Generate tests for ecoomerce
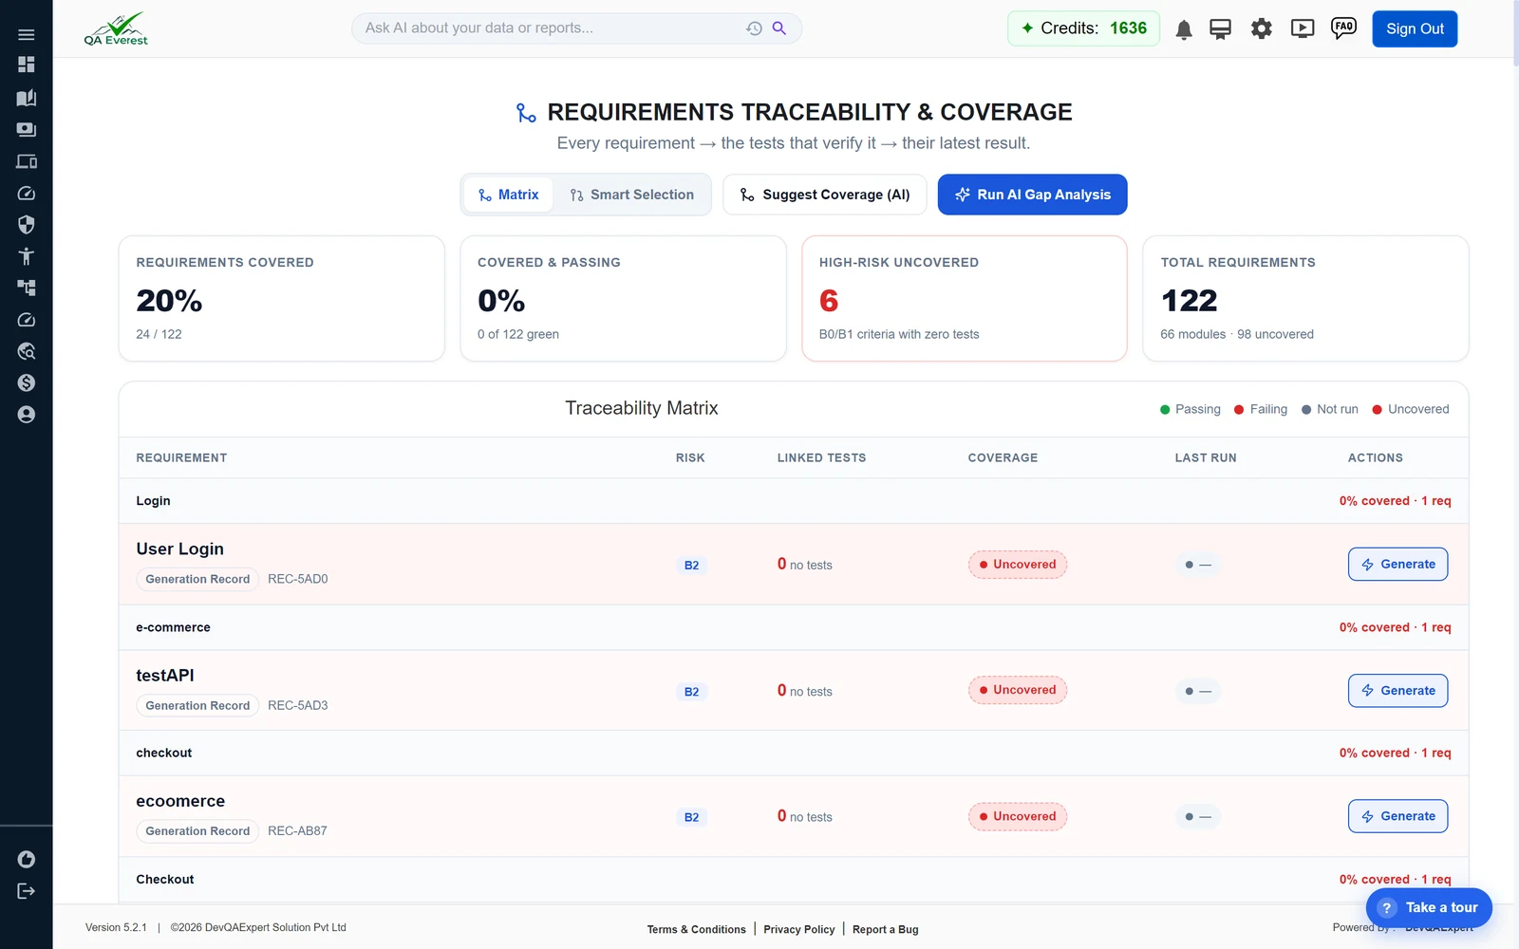 click(1397, 816)
